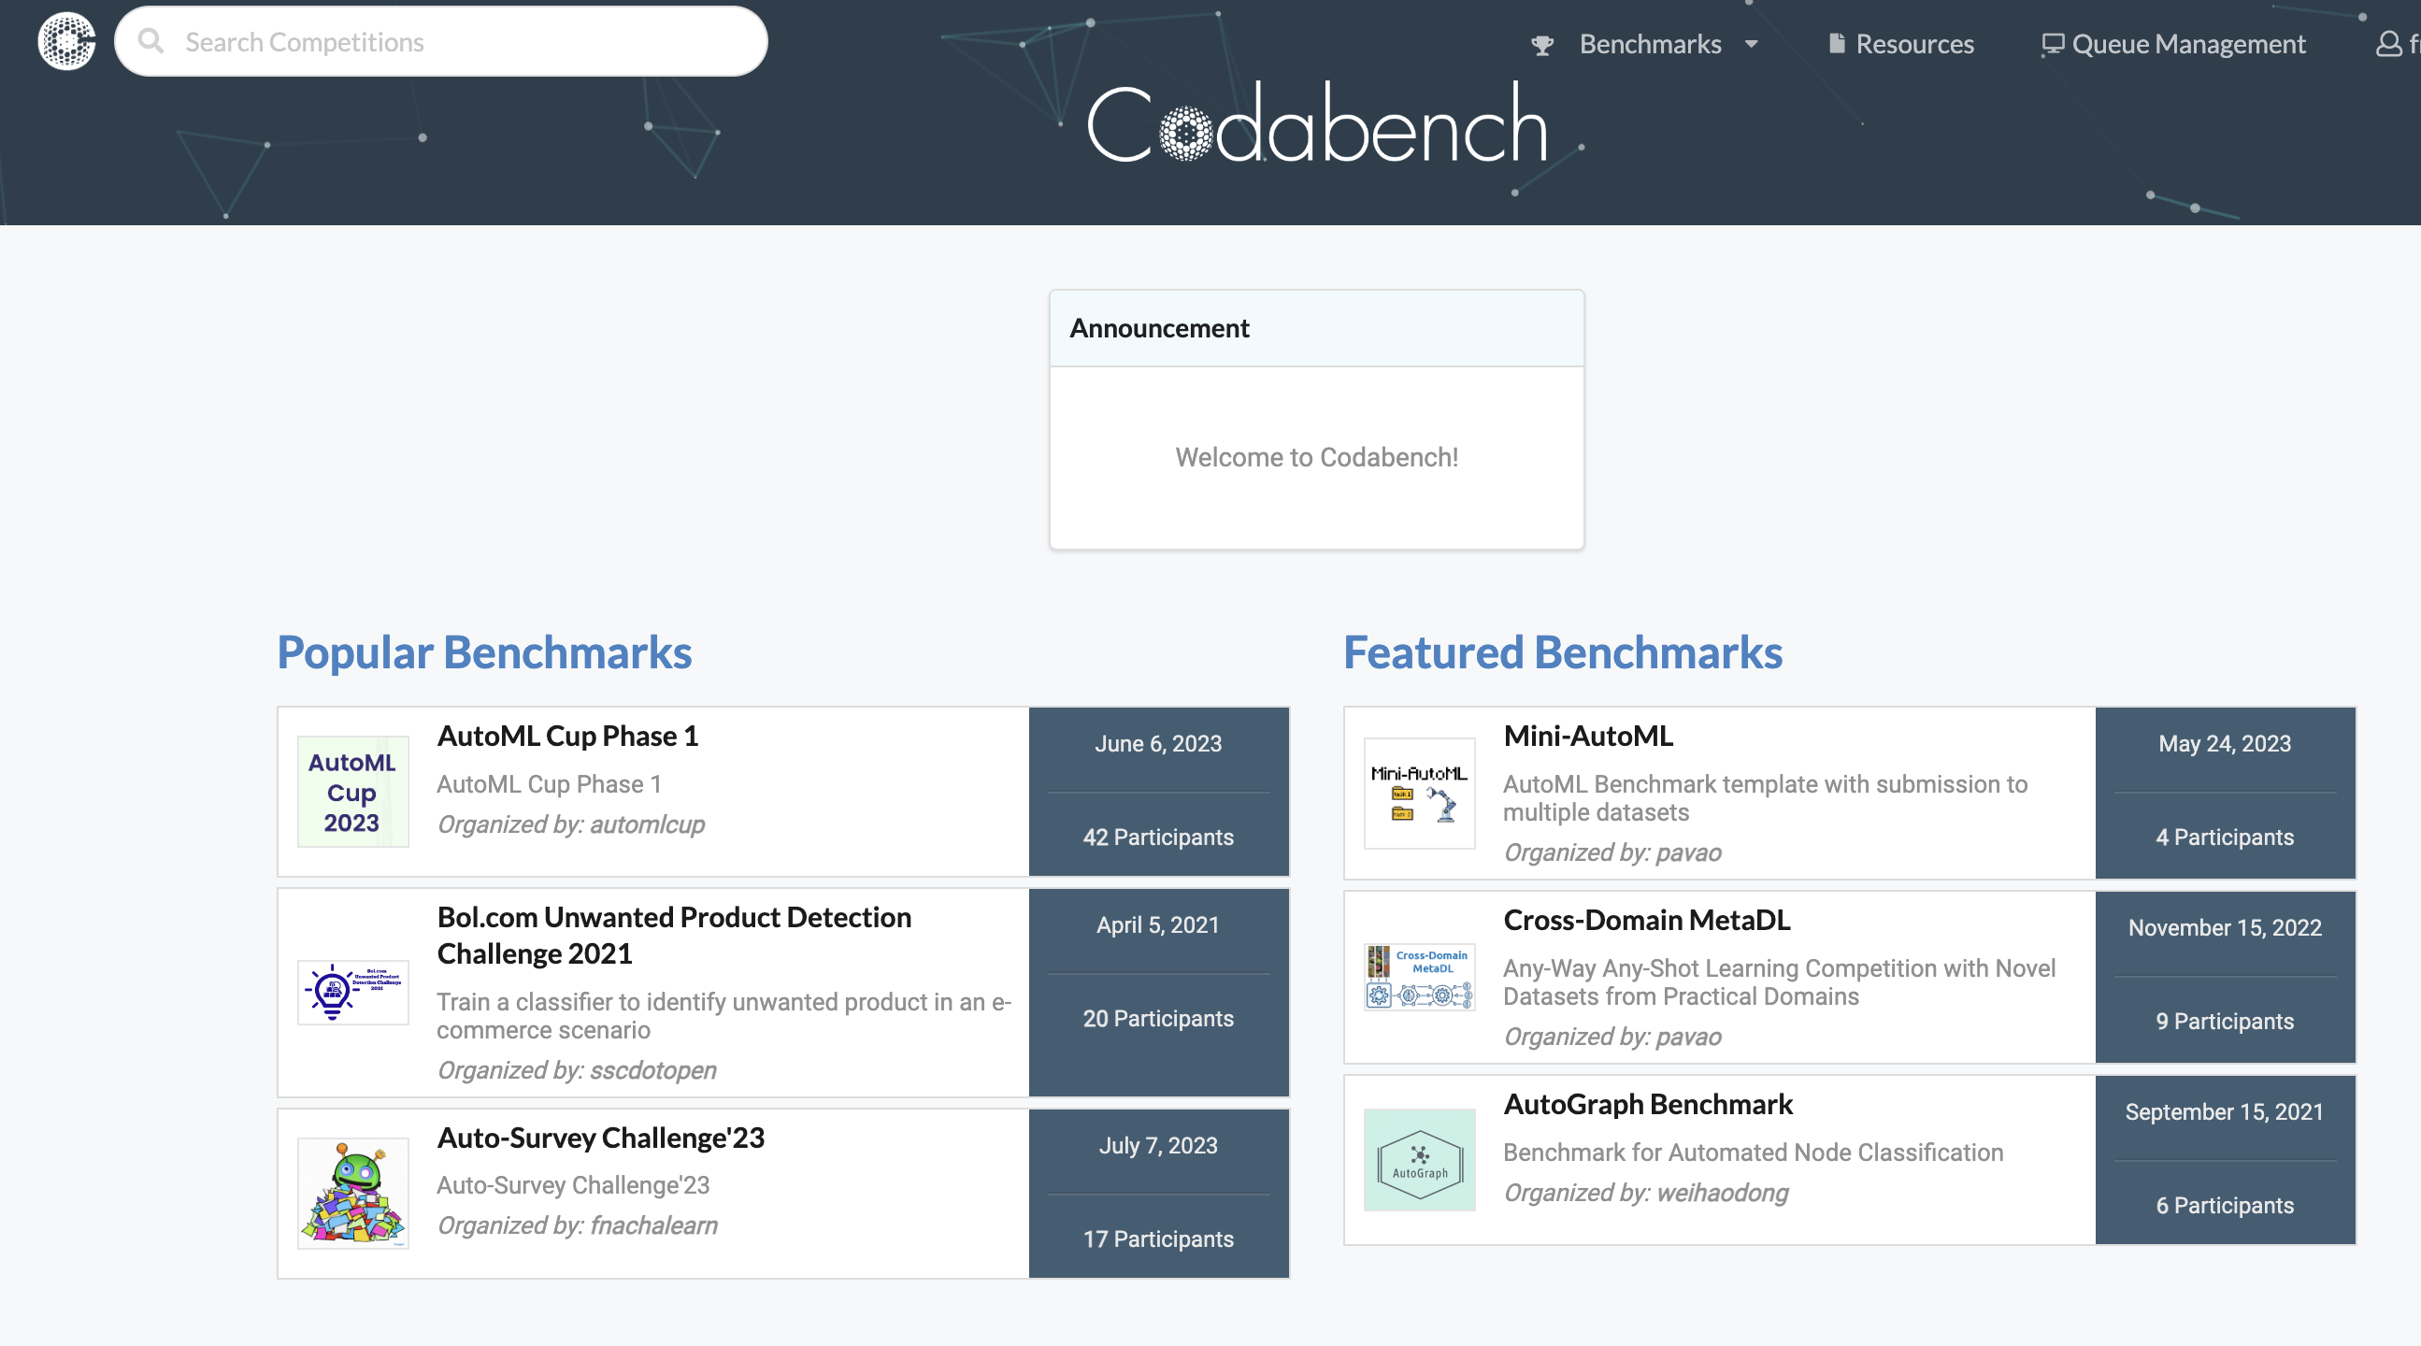This screenshot has height=1346, width=2421.
Task: Expand the Benchmarks dropdown caret
Action: tap(1751, 45)
